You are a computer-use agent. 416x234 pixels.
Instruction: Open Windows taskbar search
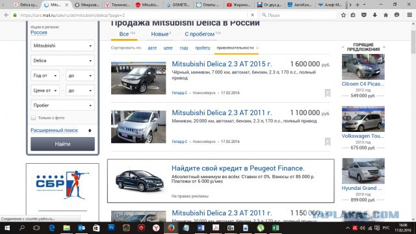tap(22, 228)
